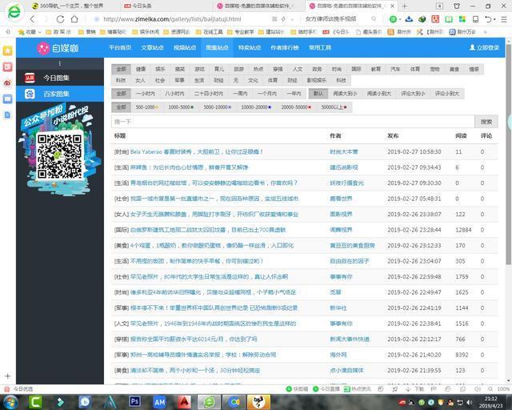
Task: Click the yellow star favorites sidebar icon
Action: tap(8, 50)
